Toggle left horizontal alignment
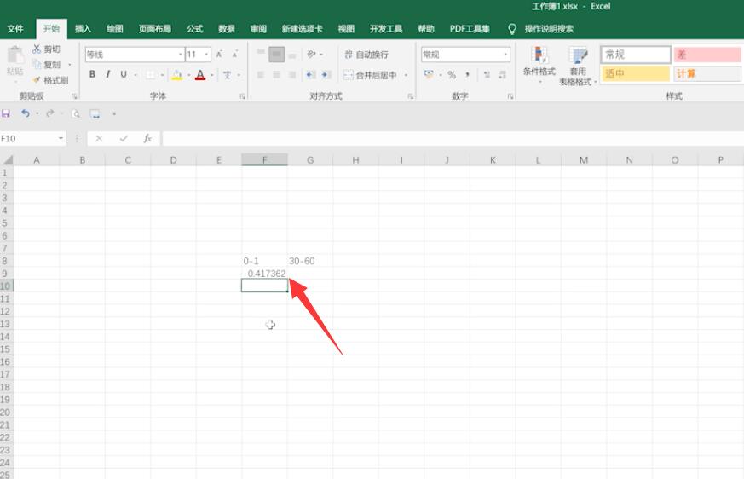The width and height of the screenshot is (744, 479). tap(261, 74)
